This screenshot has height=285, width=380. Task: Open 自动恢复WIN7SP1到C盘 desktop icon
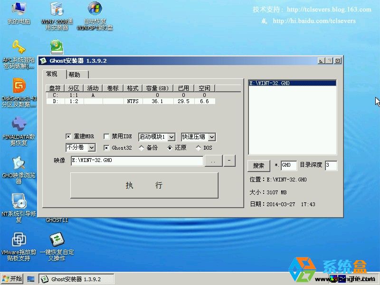[95, 9]
